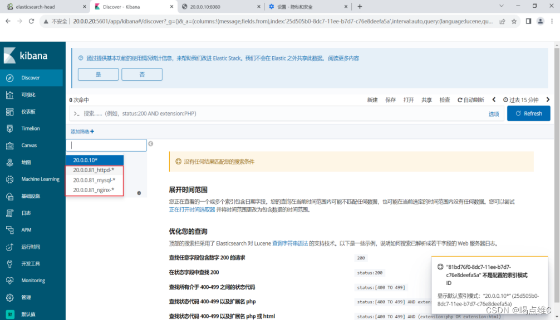Bookmark page with star icon
The width and height of the screenshot is (560, 320).
pos(514,21)
